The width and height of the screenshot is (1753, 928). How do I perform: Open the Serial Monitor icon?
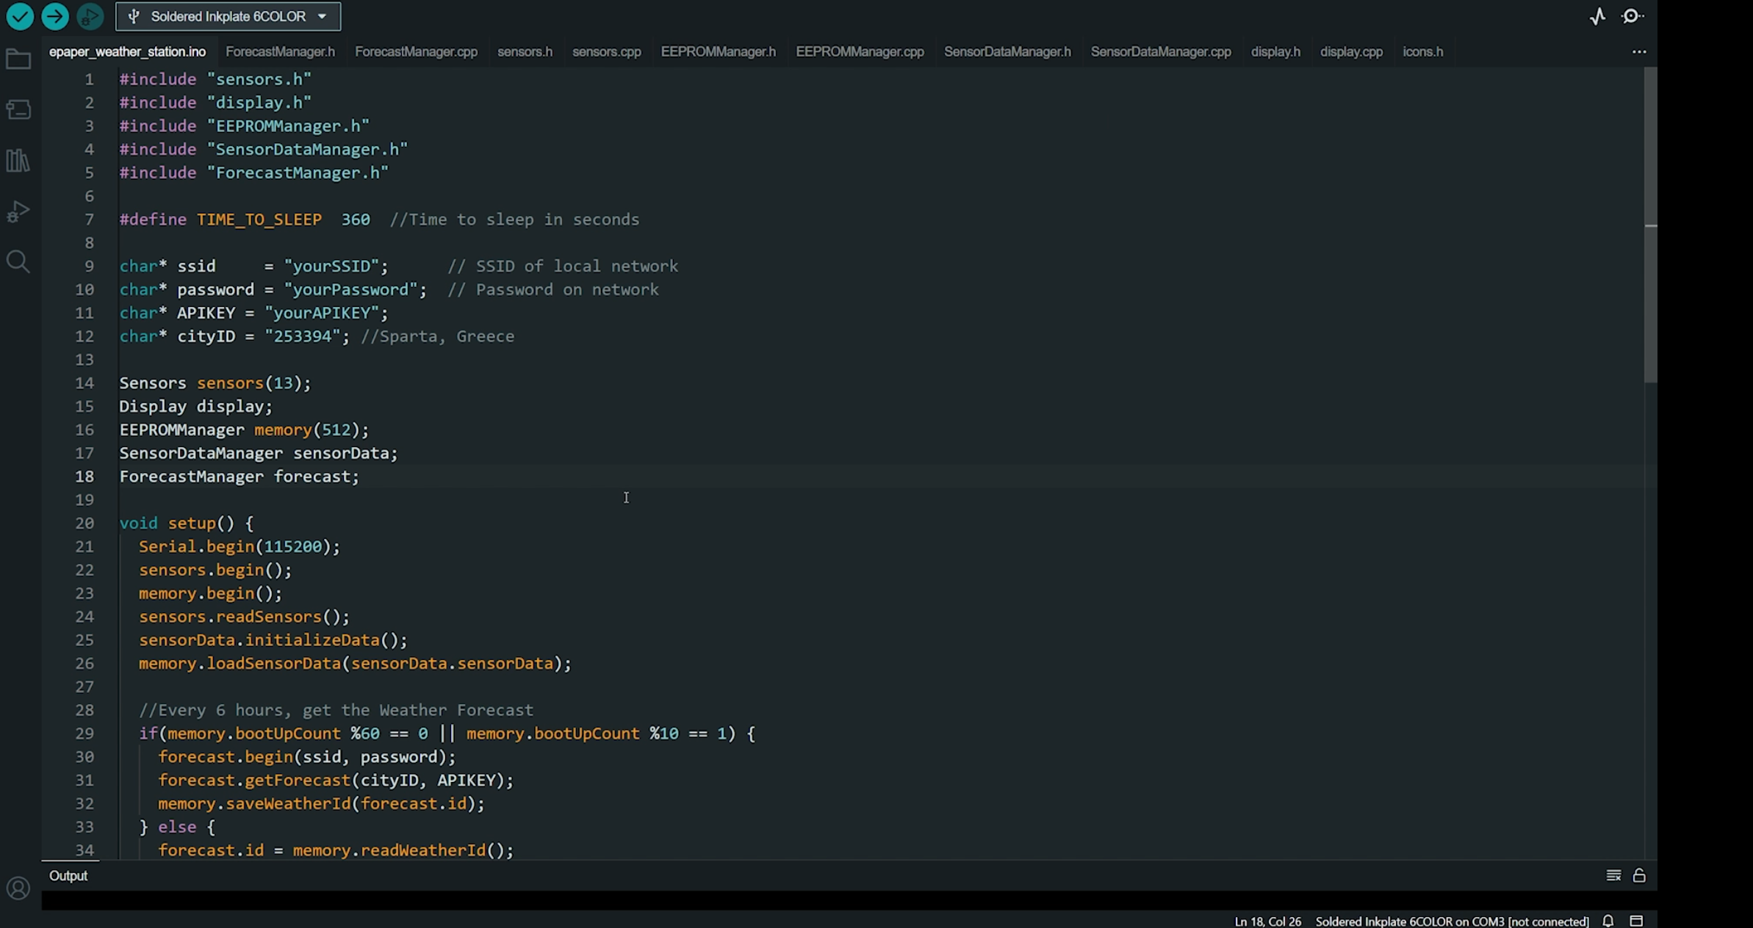(x=1632, y=16)
